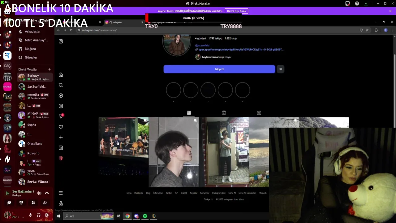Create new DM with Direkt Mesajlar plus
396x223 pixels.
pyautogui.click(x=49, y=69)
